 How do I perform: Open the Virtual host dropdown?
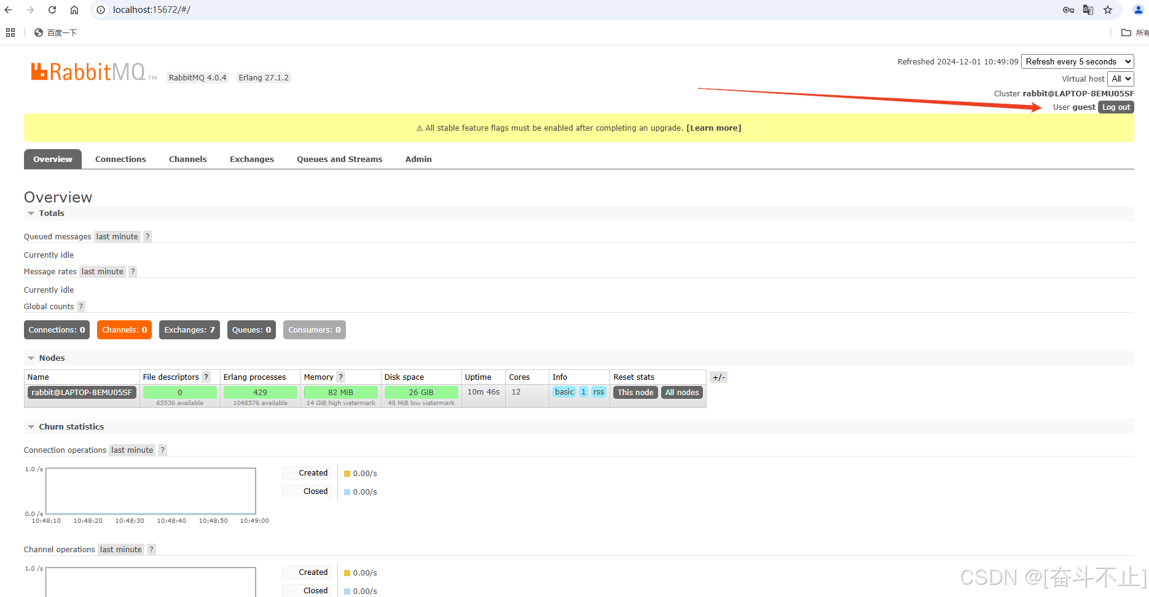[x=1121, y=79]
